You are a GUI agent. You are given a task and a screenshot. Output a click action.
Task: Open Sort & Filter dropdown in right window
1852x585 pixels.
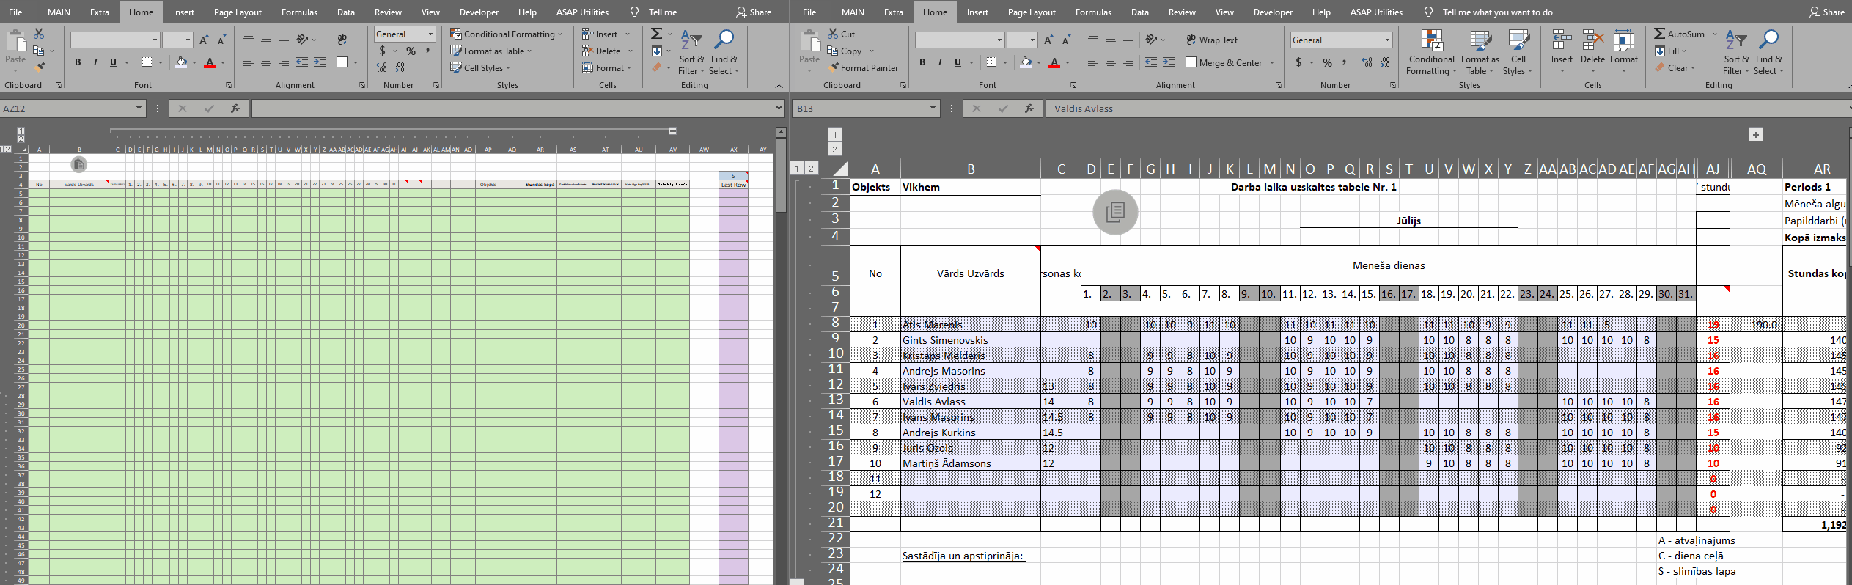point(1736,51)
